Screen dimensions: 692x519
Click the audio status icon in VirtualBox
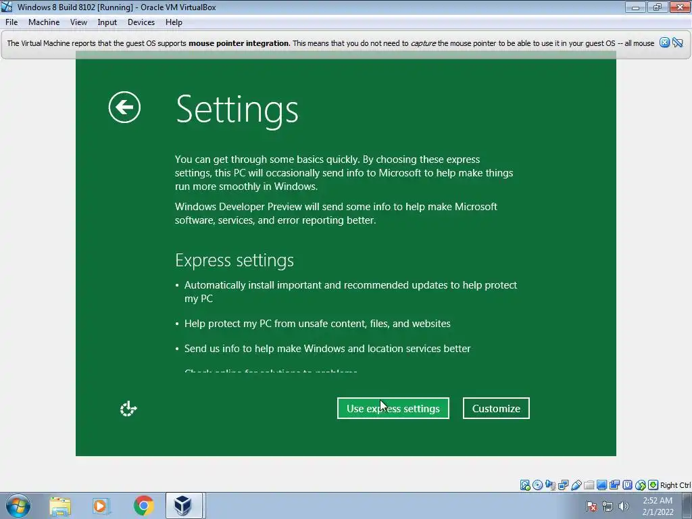click(550, 485)
